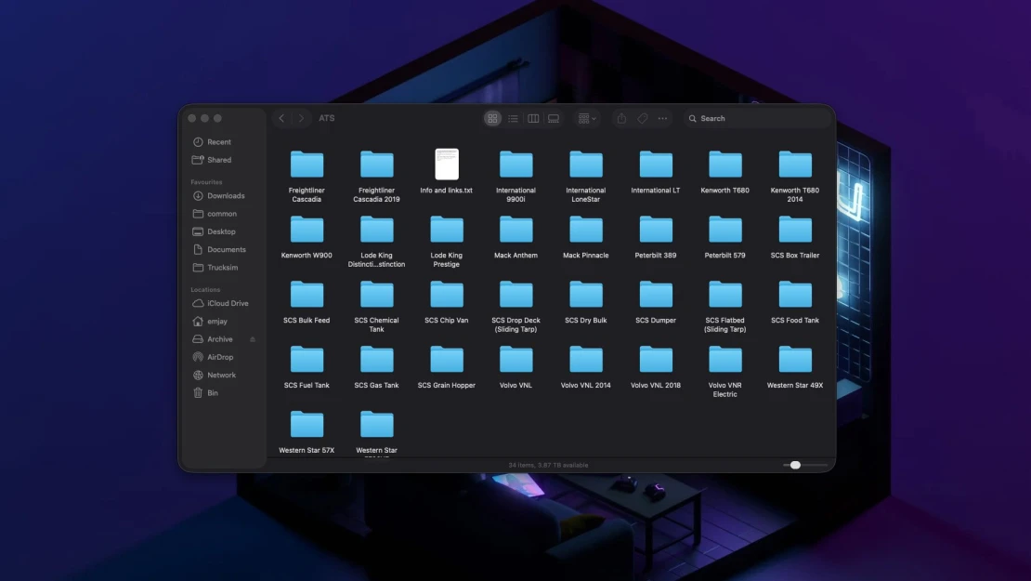1031x581 pixels.
Task: Click the Volvo VNL folder name
Action: [x=516, y=386]
